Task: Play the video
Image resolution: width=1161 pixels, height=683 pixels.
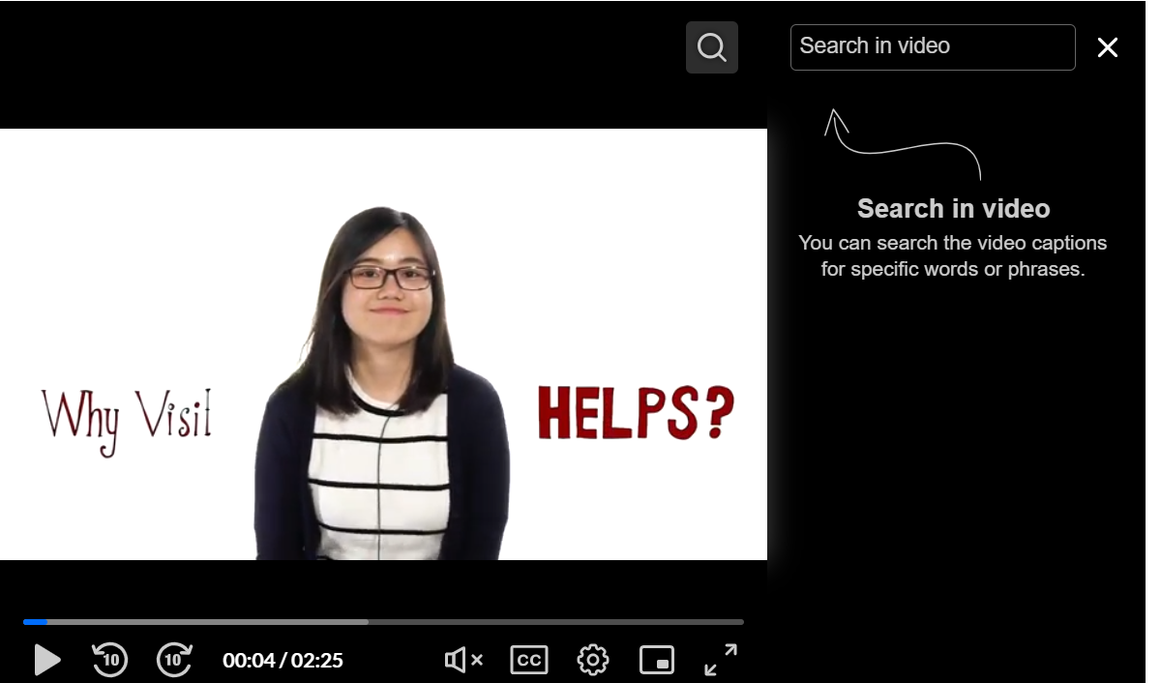Action: (x=46, y=660)
